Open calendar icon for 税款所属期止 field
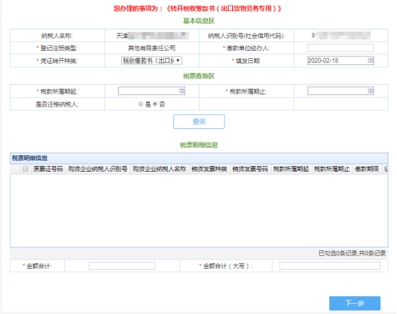The width and height of the screenshot is (397, 314). tap(370, 91)
